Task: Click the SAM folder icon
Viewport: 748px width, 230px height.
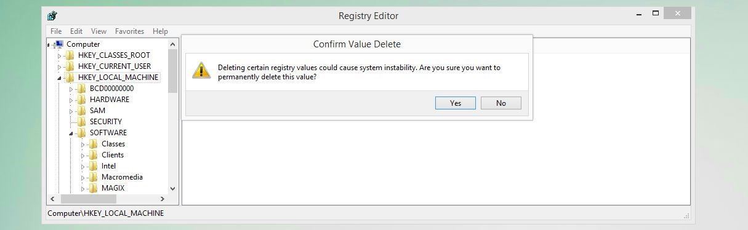Action: tap(82, 111)
